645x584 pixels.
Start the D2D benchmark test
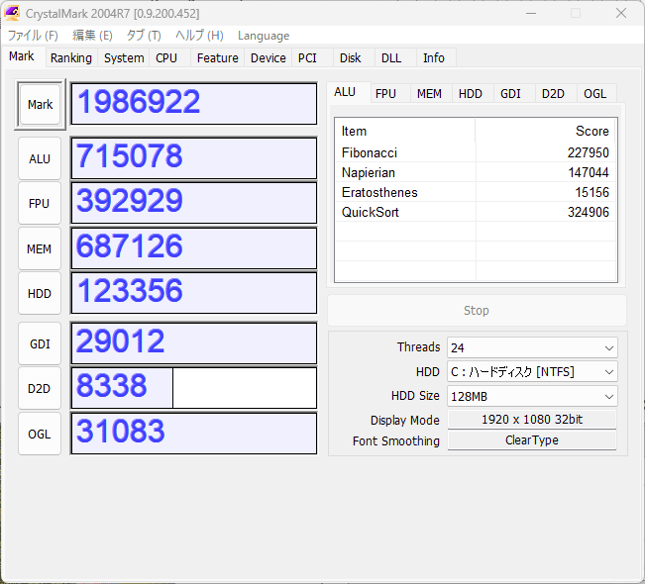(x=40, y=388)
